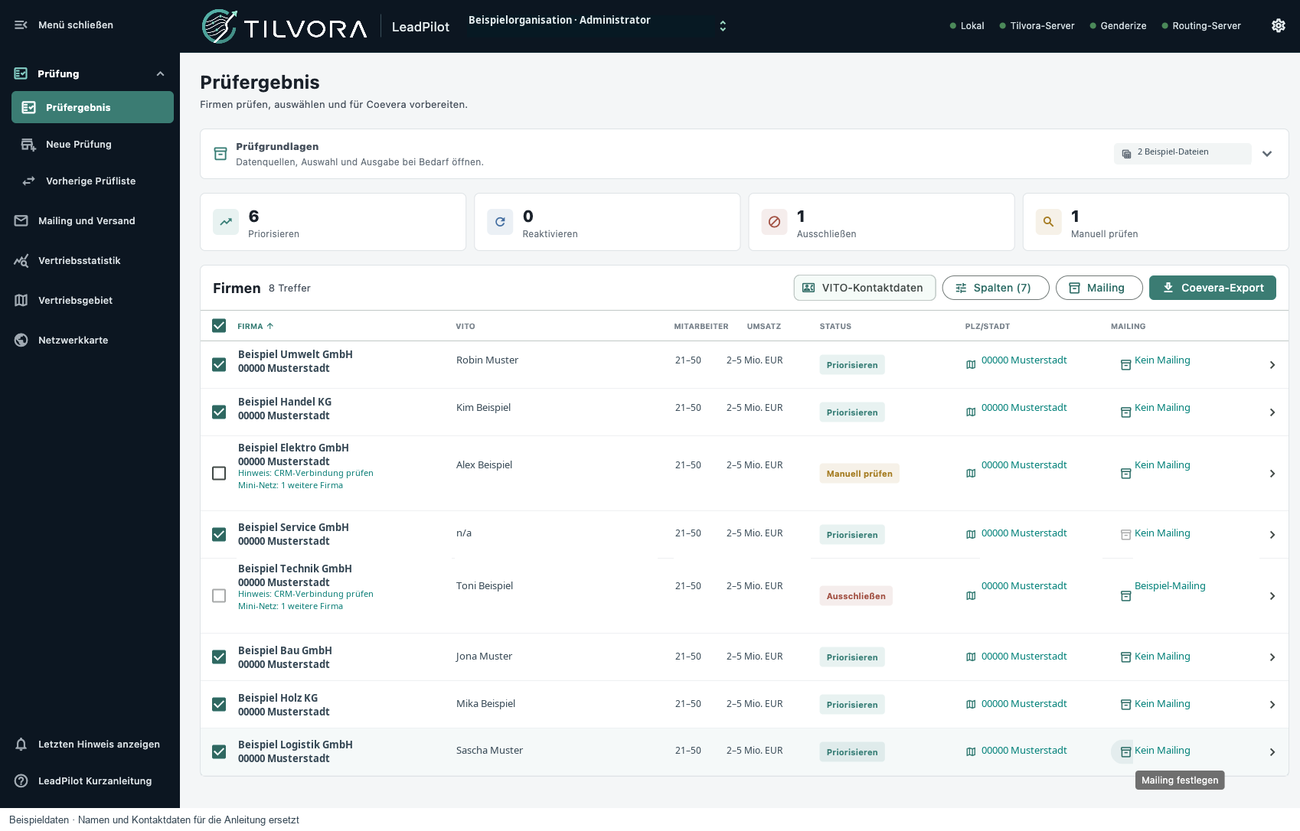Click the Manuell prüfen status badge

[x=859, y=474]
